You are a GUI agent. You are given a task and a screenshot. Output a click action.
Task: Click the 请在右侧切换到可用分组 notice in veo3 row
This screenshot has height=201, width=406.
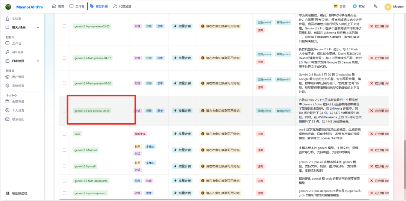220,134
